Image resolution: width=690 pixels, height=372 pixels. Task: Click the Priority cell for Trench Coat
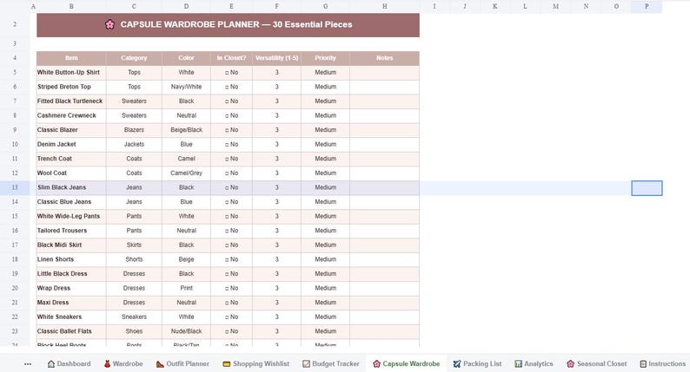pos(325,159)
